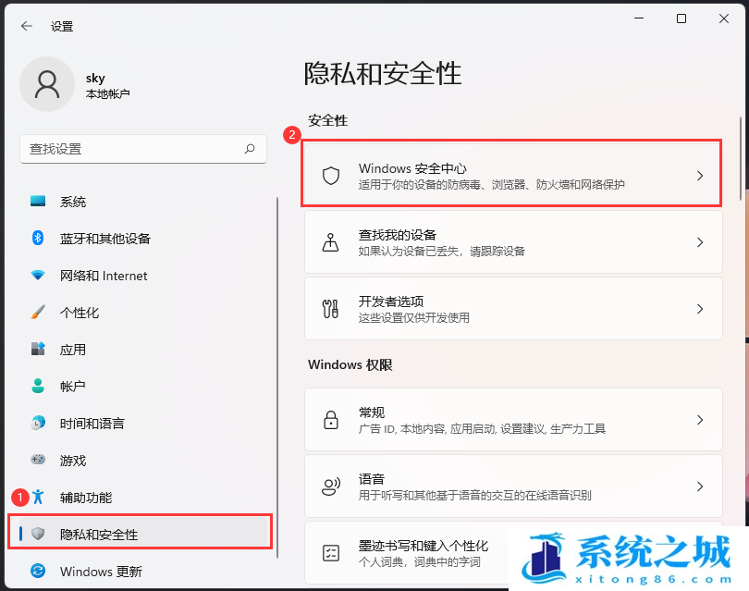This screenshot has width=749, height=591.
Task: Click the 查找设置 search box
Action: (142, 149)
